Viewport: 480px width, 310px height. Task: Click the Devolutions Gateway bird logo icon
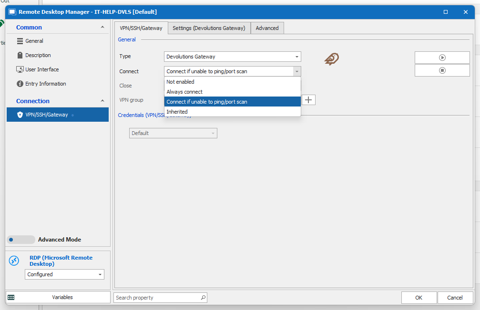click(332, 59)
